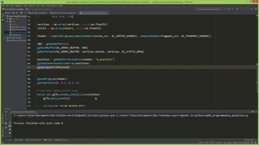This screenshot has height=145, width=259.
Task: Switch to ep01_glfw_window.py editor tab
Action: coord(38,13)
